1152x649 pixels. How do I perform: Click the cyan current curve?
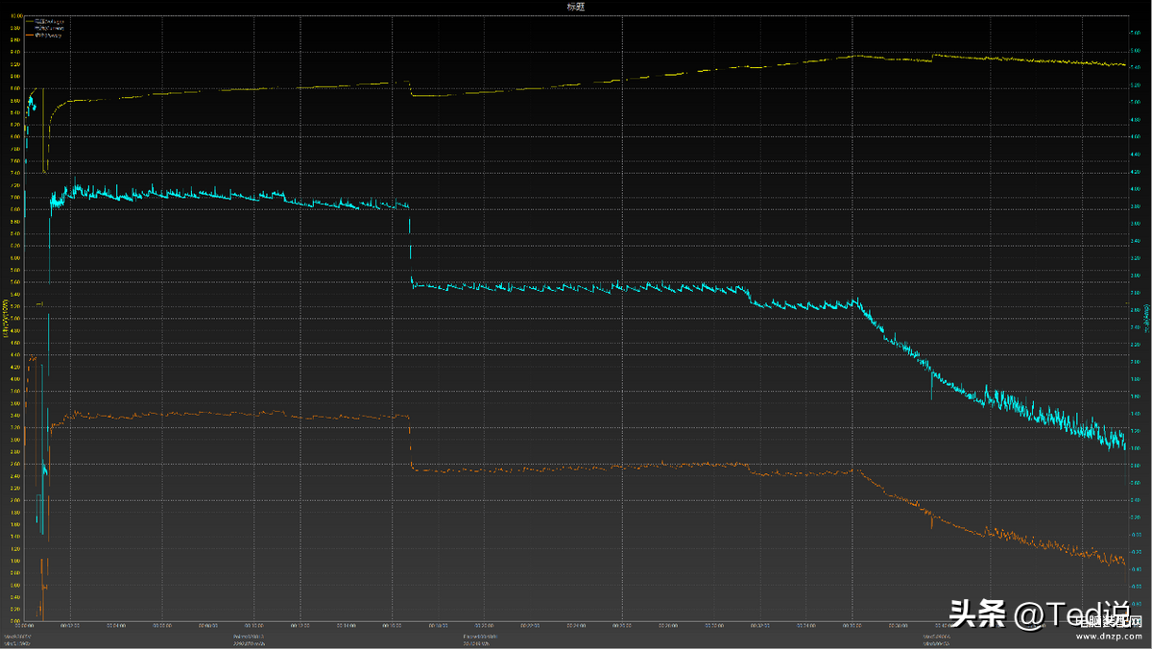pyautogui.click(x=576, y=286)
